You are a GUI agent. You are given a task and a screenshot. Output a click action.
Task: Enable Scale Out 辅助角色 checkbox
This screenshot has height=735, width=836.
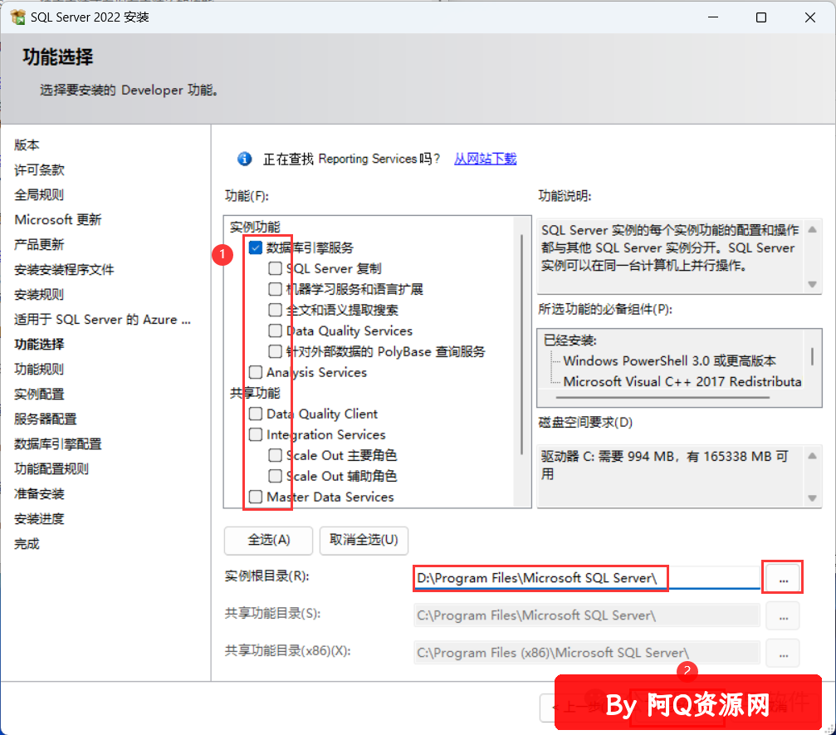pyautogui.click(x=275, y=476)
